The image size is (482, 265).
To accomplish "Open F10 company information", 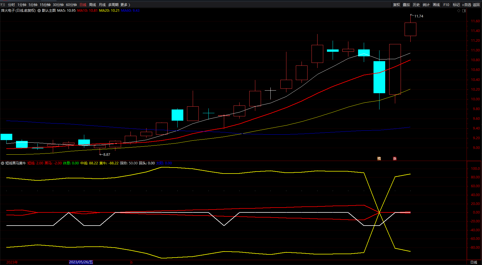I will pyautogui.click(x=446, y=5).
